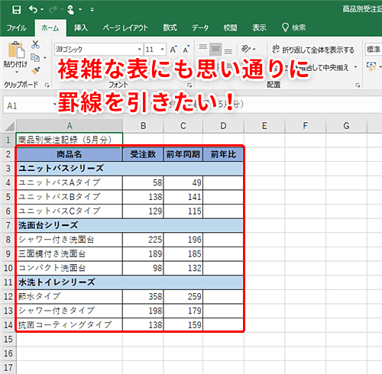Click the select-all corner triangle
The image size is (382, 374).
click(9, 126)
